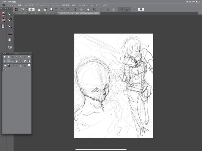Select the highlighted Pencil tool

click(9, 61)
